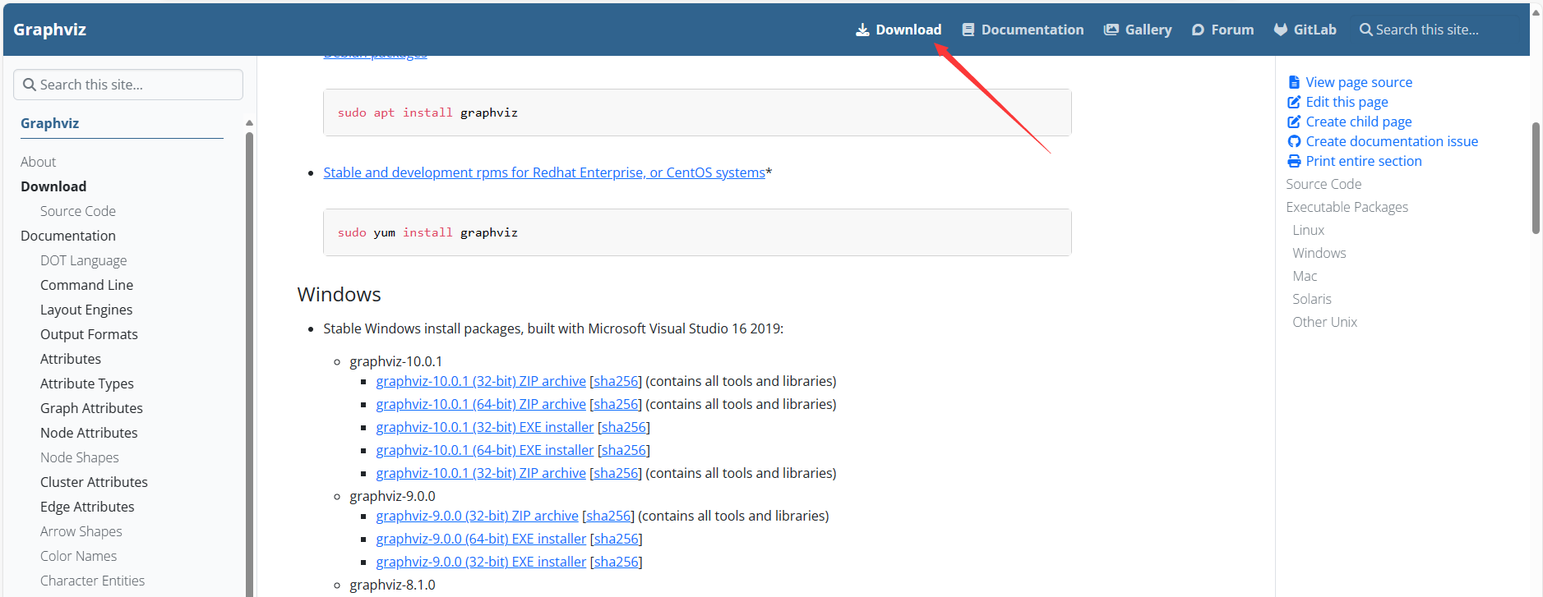Click the Download icon in top navbar
Image resolution: width=1543 pixels, height=597 pixels.
click(862, 30)
